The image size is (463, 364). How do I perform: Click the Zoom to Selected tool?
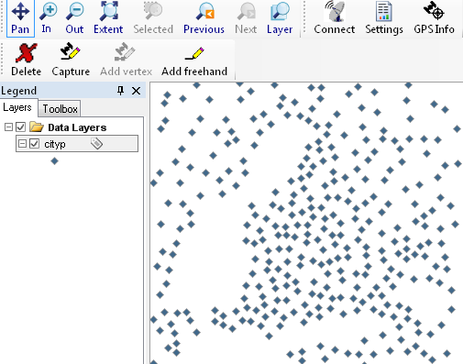pyautogui.click(x=153, y=18)
